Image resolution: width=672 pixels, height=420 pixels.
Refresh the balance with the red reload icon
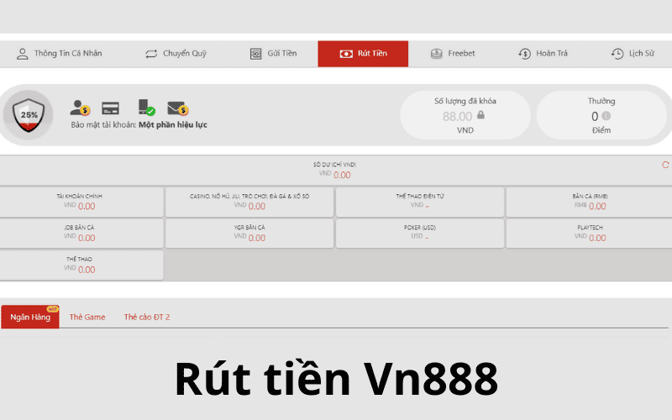pyautogui.click(x=665, y=165)
